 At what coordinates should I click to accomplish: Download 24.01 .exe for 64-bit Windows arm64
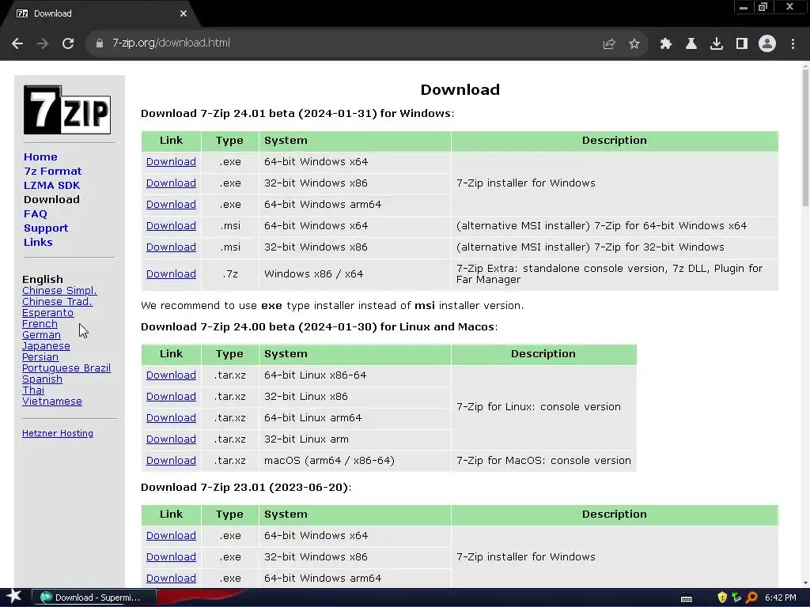[171, 205]
